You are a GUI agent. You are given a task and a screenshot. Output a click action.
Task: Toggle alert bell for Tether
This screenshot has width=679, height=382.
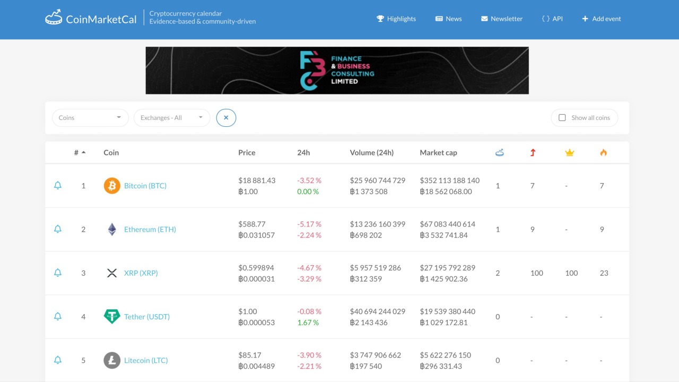pyautogui.click(x=58, y=317)
